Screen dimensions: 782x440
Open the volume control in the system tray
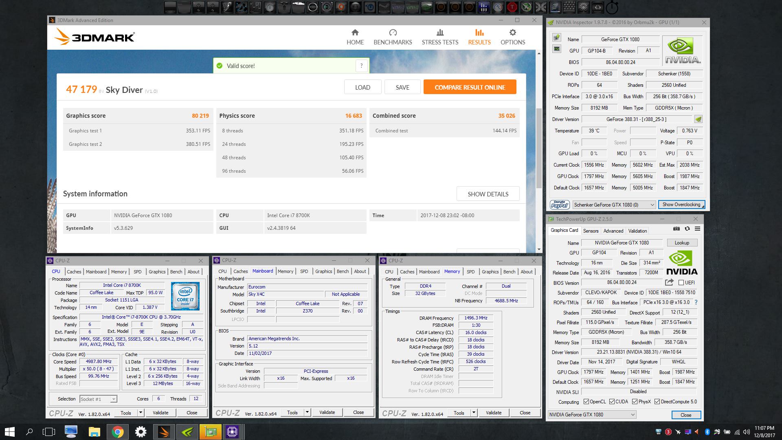pyautogui.click(x=747, y=432)
